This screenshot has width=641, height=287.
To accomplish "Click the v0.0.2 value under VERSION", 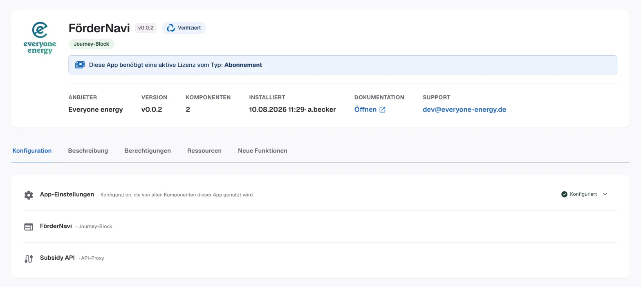I will (152, 110).
